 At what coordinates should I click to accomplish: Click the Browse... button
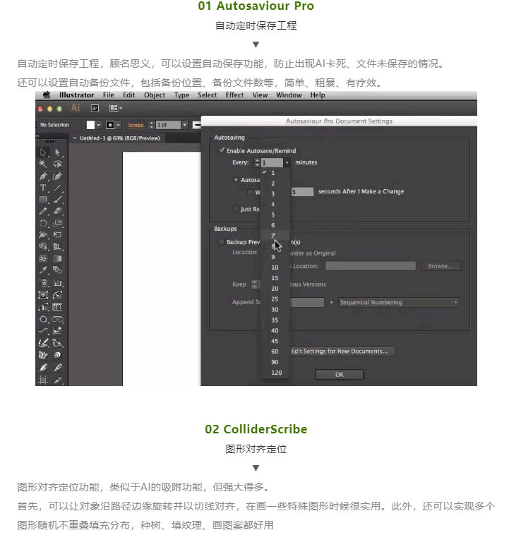pyautogui.click(x=441, y=266)
